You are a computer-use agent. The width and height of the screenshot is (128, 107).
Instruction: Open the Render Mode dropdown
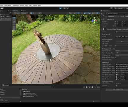[x=122, y=51]
